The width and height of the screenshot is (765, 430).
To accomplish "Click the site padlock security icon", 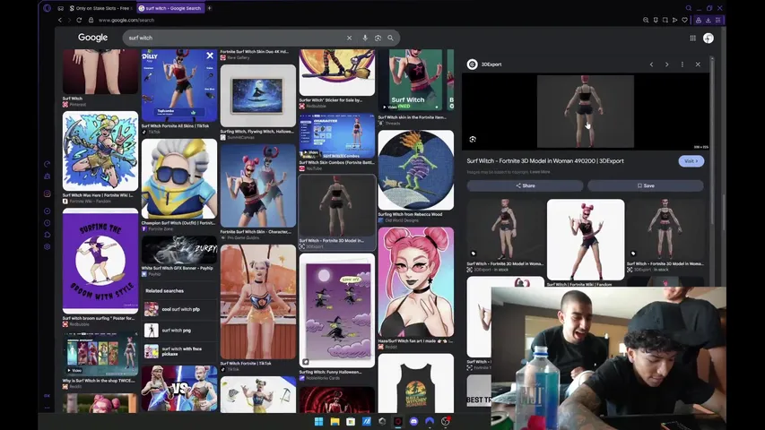I will pyautogui.click(x=91, y=20).
